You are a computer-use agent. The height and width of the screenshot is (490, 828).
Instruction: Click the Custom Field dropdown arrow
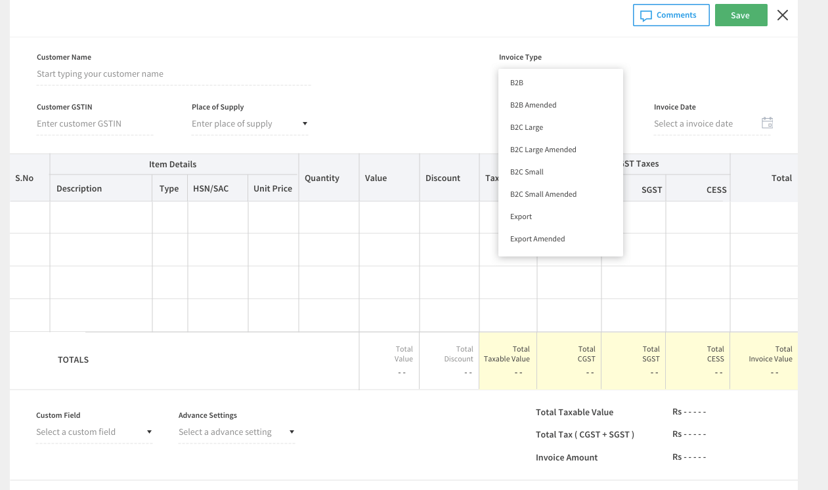click(x=150, y=432)
